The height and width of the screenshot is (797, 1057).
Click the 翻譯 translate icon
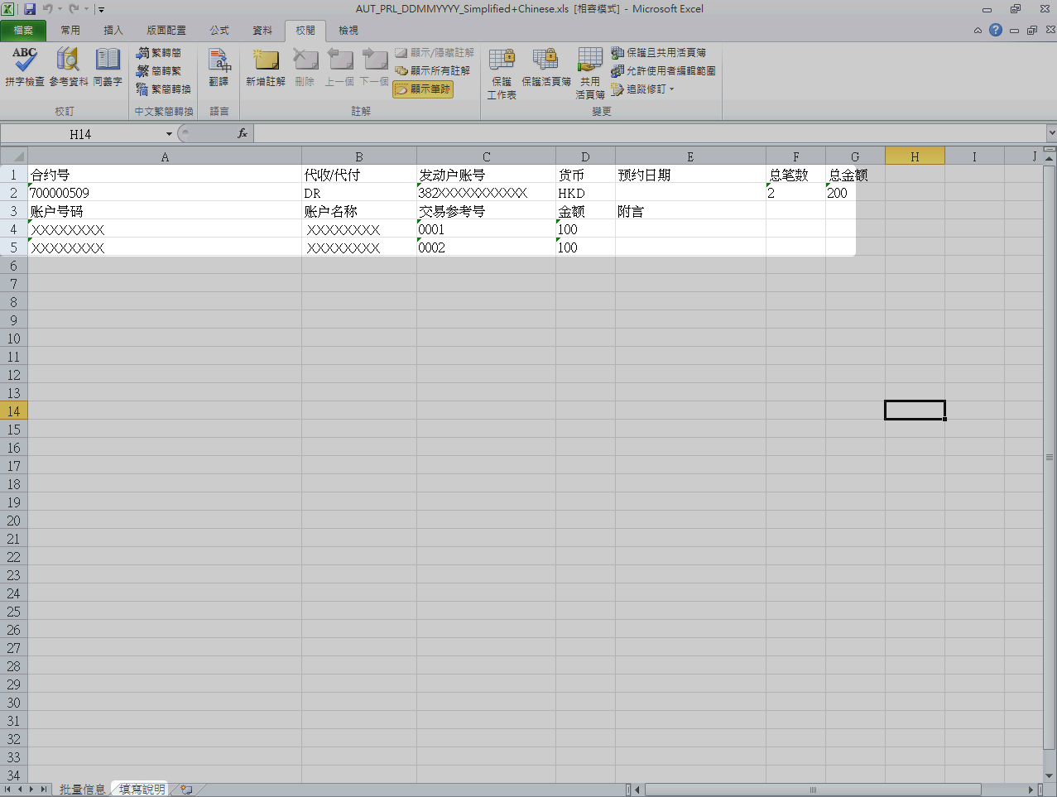(x=219, y=66)
